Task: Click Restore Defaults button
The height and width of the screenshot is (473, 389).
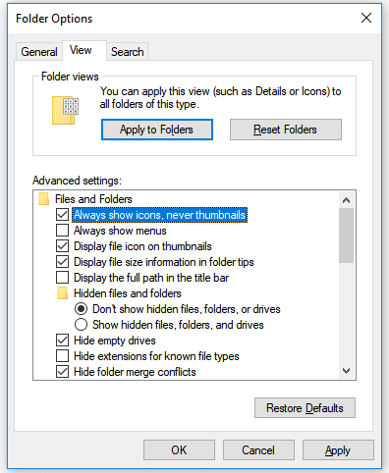Action: coord(305,408)
